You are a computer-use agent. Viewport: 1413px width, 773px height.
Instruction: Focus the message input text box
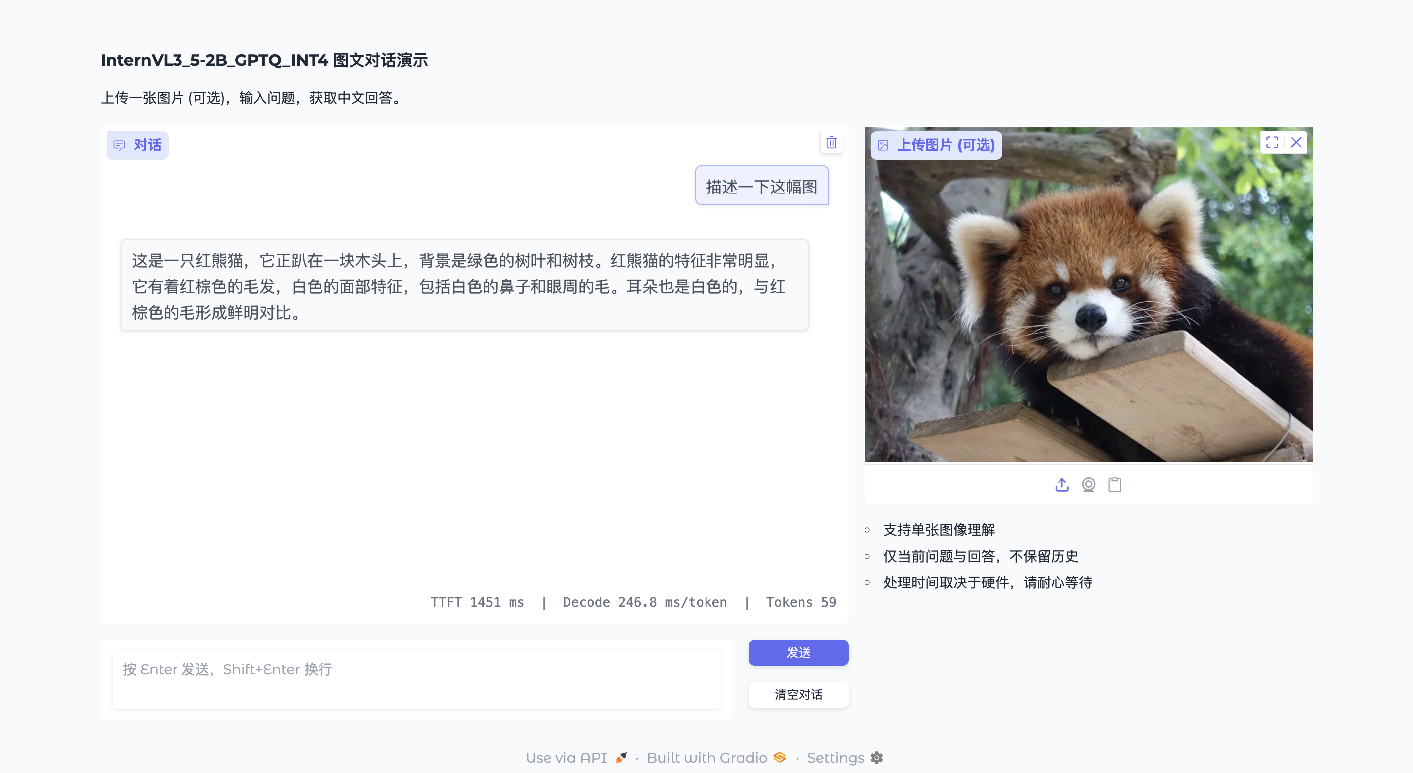pyautogui.click(x=416, y=679)
